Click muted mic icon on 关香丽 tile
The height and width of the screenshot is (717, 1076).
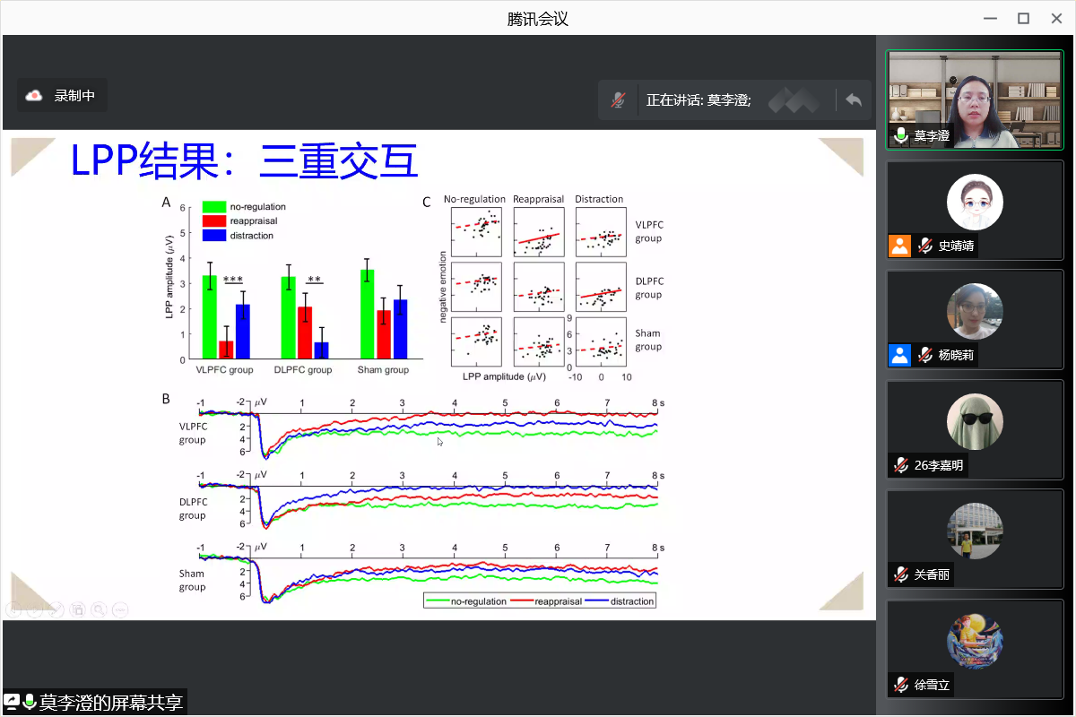click(x=900, y=574)
